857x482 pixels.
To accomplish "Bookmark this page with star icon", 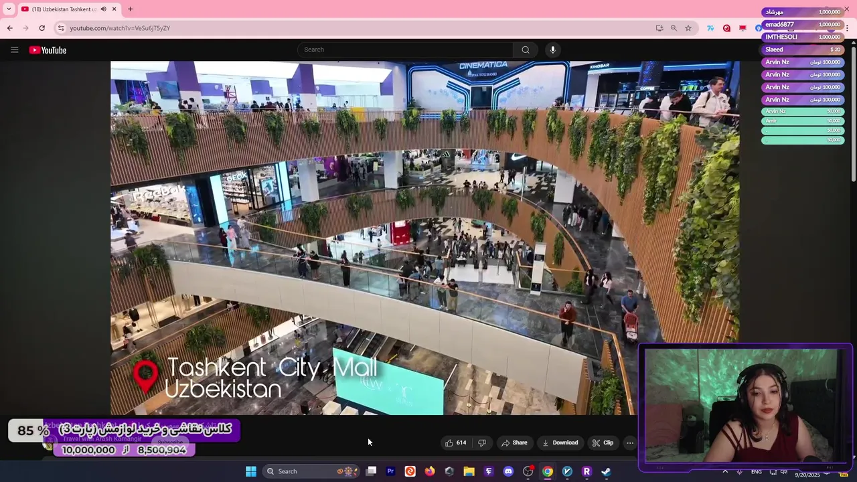I will pos(688,28).
